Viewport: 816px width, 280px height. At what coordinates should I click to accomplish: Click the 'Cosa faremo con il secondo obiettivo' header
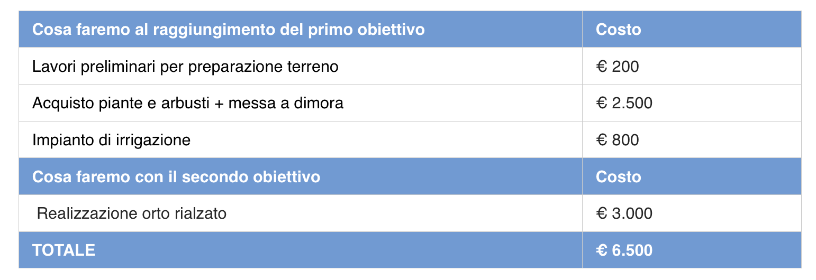[176, 176]
